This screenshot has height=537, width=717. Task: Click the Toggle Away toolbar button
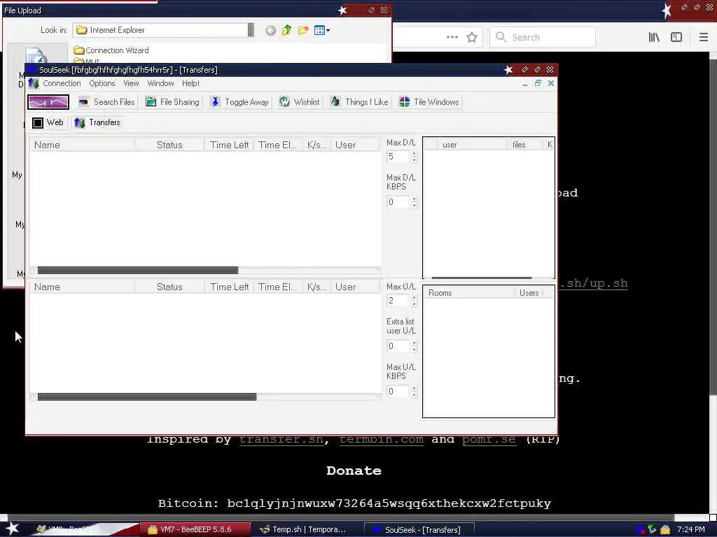click(x=239, y=102)
